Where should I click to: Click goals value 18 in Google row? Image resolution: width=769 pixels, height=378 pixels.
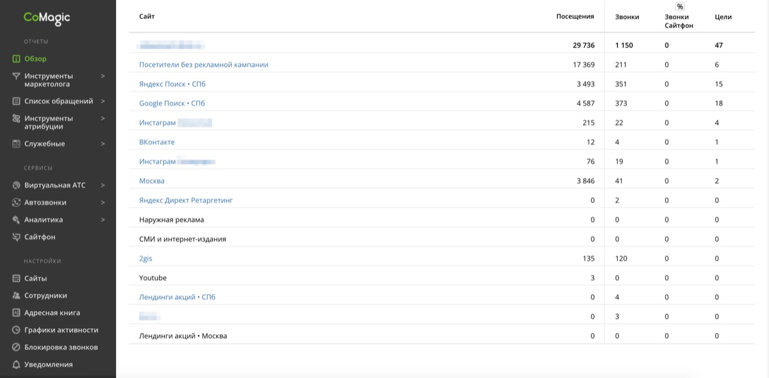(719, 103)
